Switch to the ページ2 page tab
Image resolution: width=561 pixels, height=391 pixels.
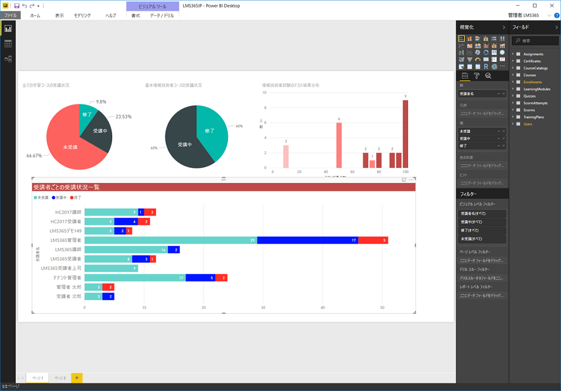[60, 378]
